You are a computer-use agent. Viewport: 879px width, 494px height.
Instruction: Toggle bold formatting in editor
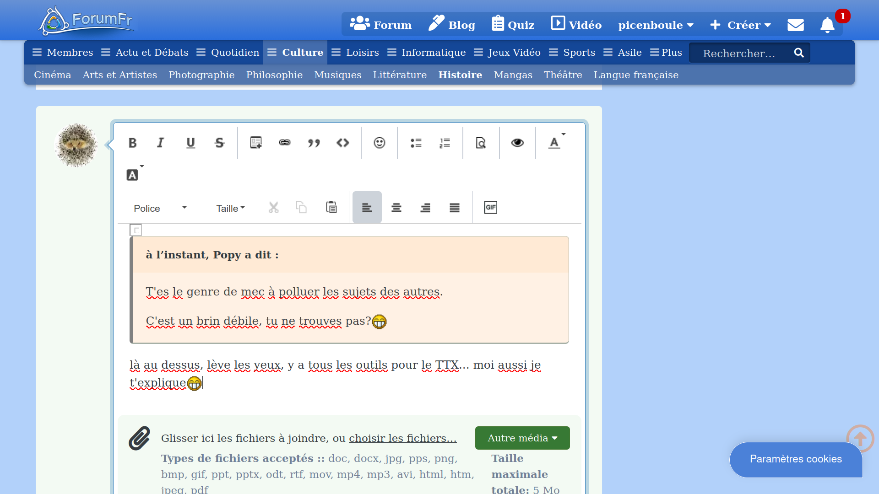[132, 143]
